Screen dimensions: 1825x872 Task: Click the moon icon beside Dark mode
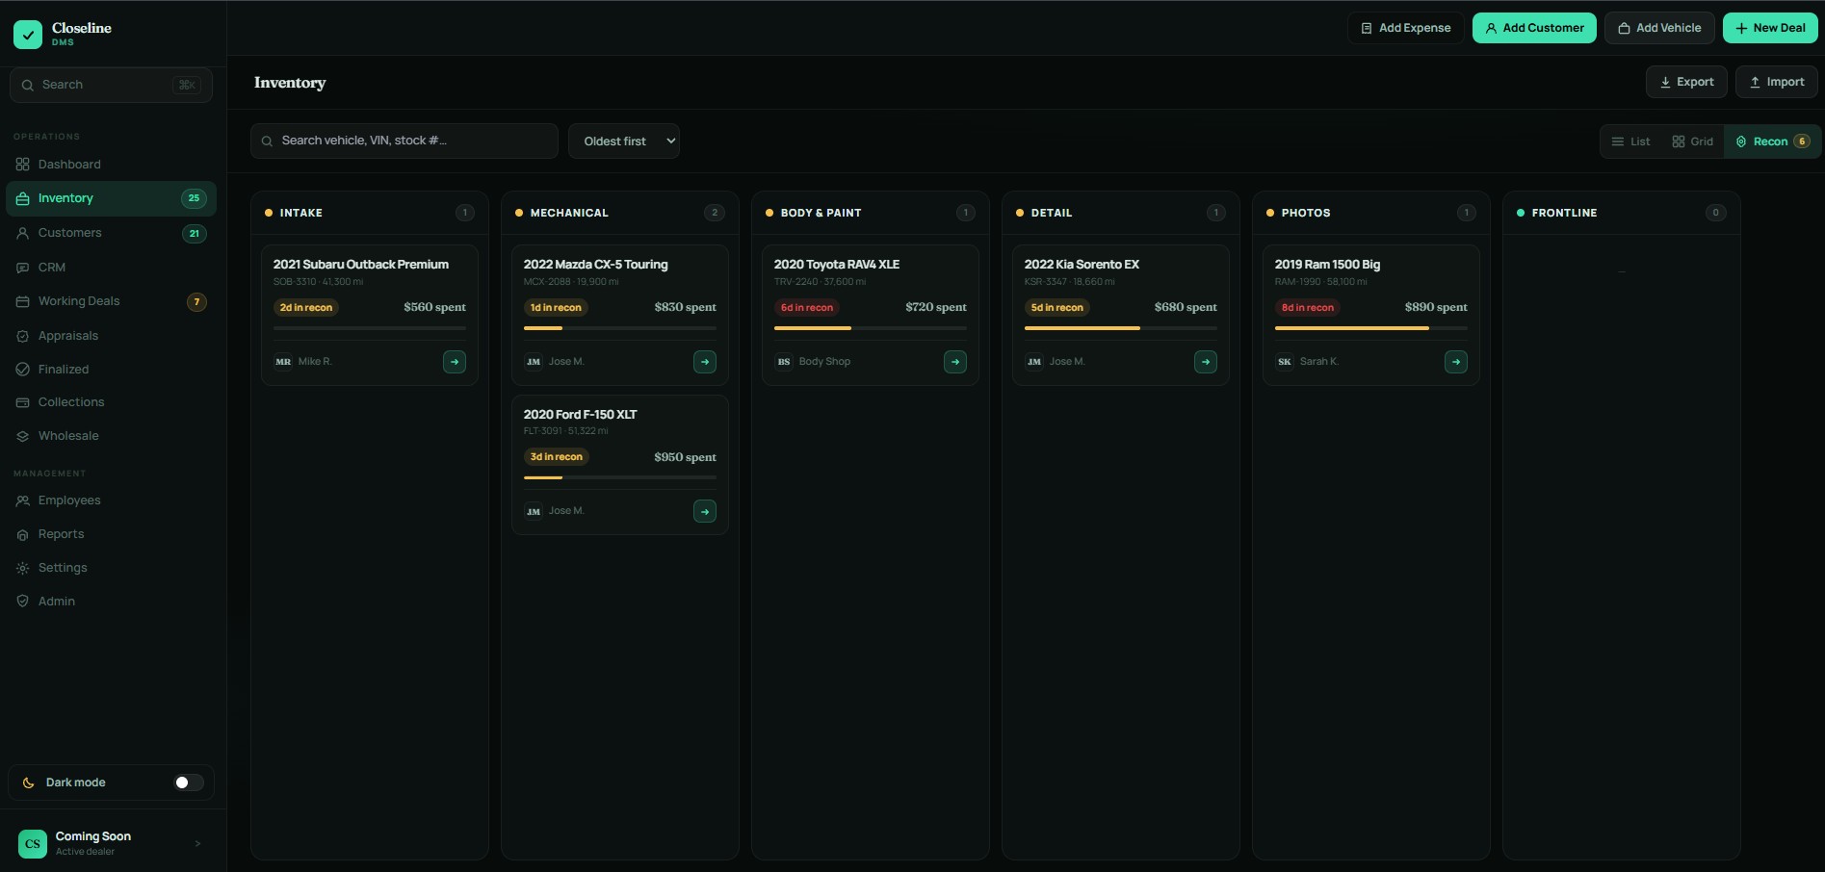[x=29, y=782]
